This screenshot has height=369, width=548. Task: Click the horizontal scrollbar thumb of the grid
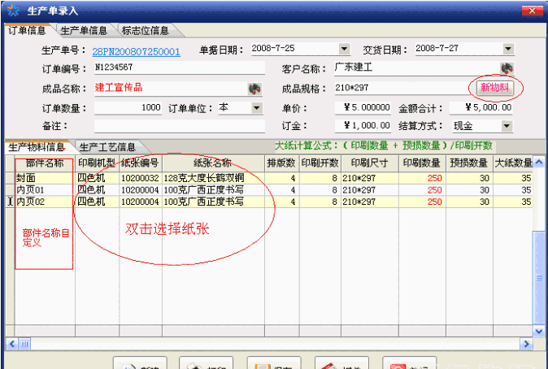pyautogui.click(x=24, y=344)
